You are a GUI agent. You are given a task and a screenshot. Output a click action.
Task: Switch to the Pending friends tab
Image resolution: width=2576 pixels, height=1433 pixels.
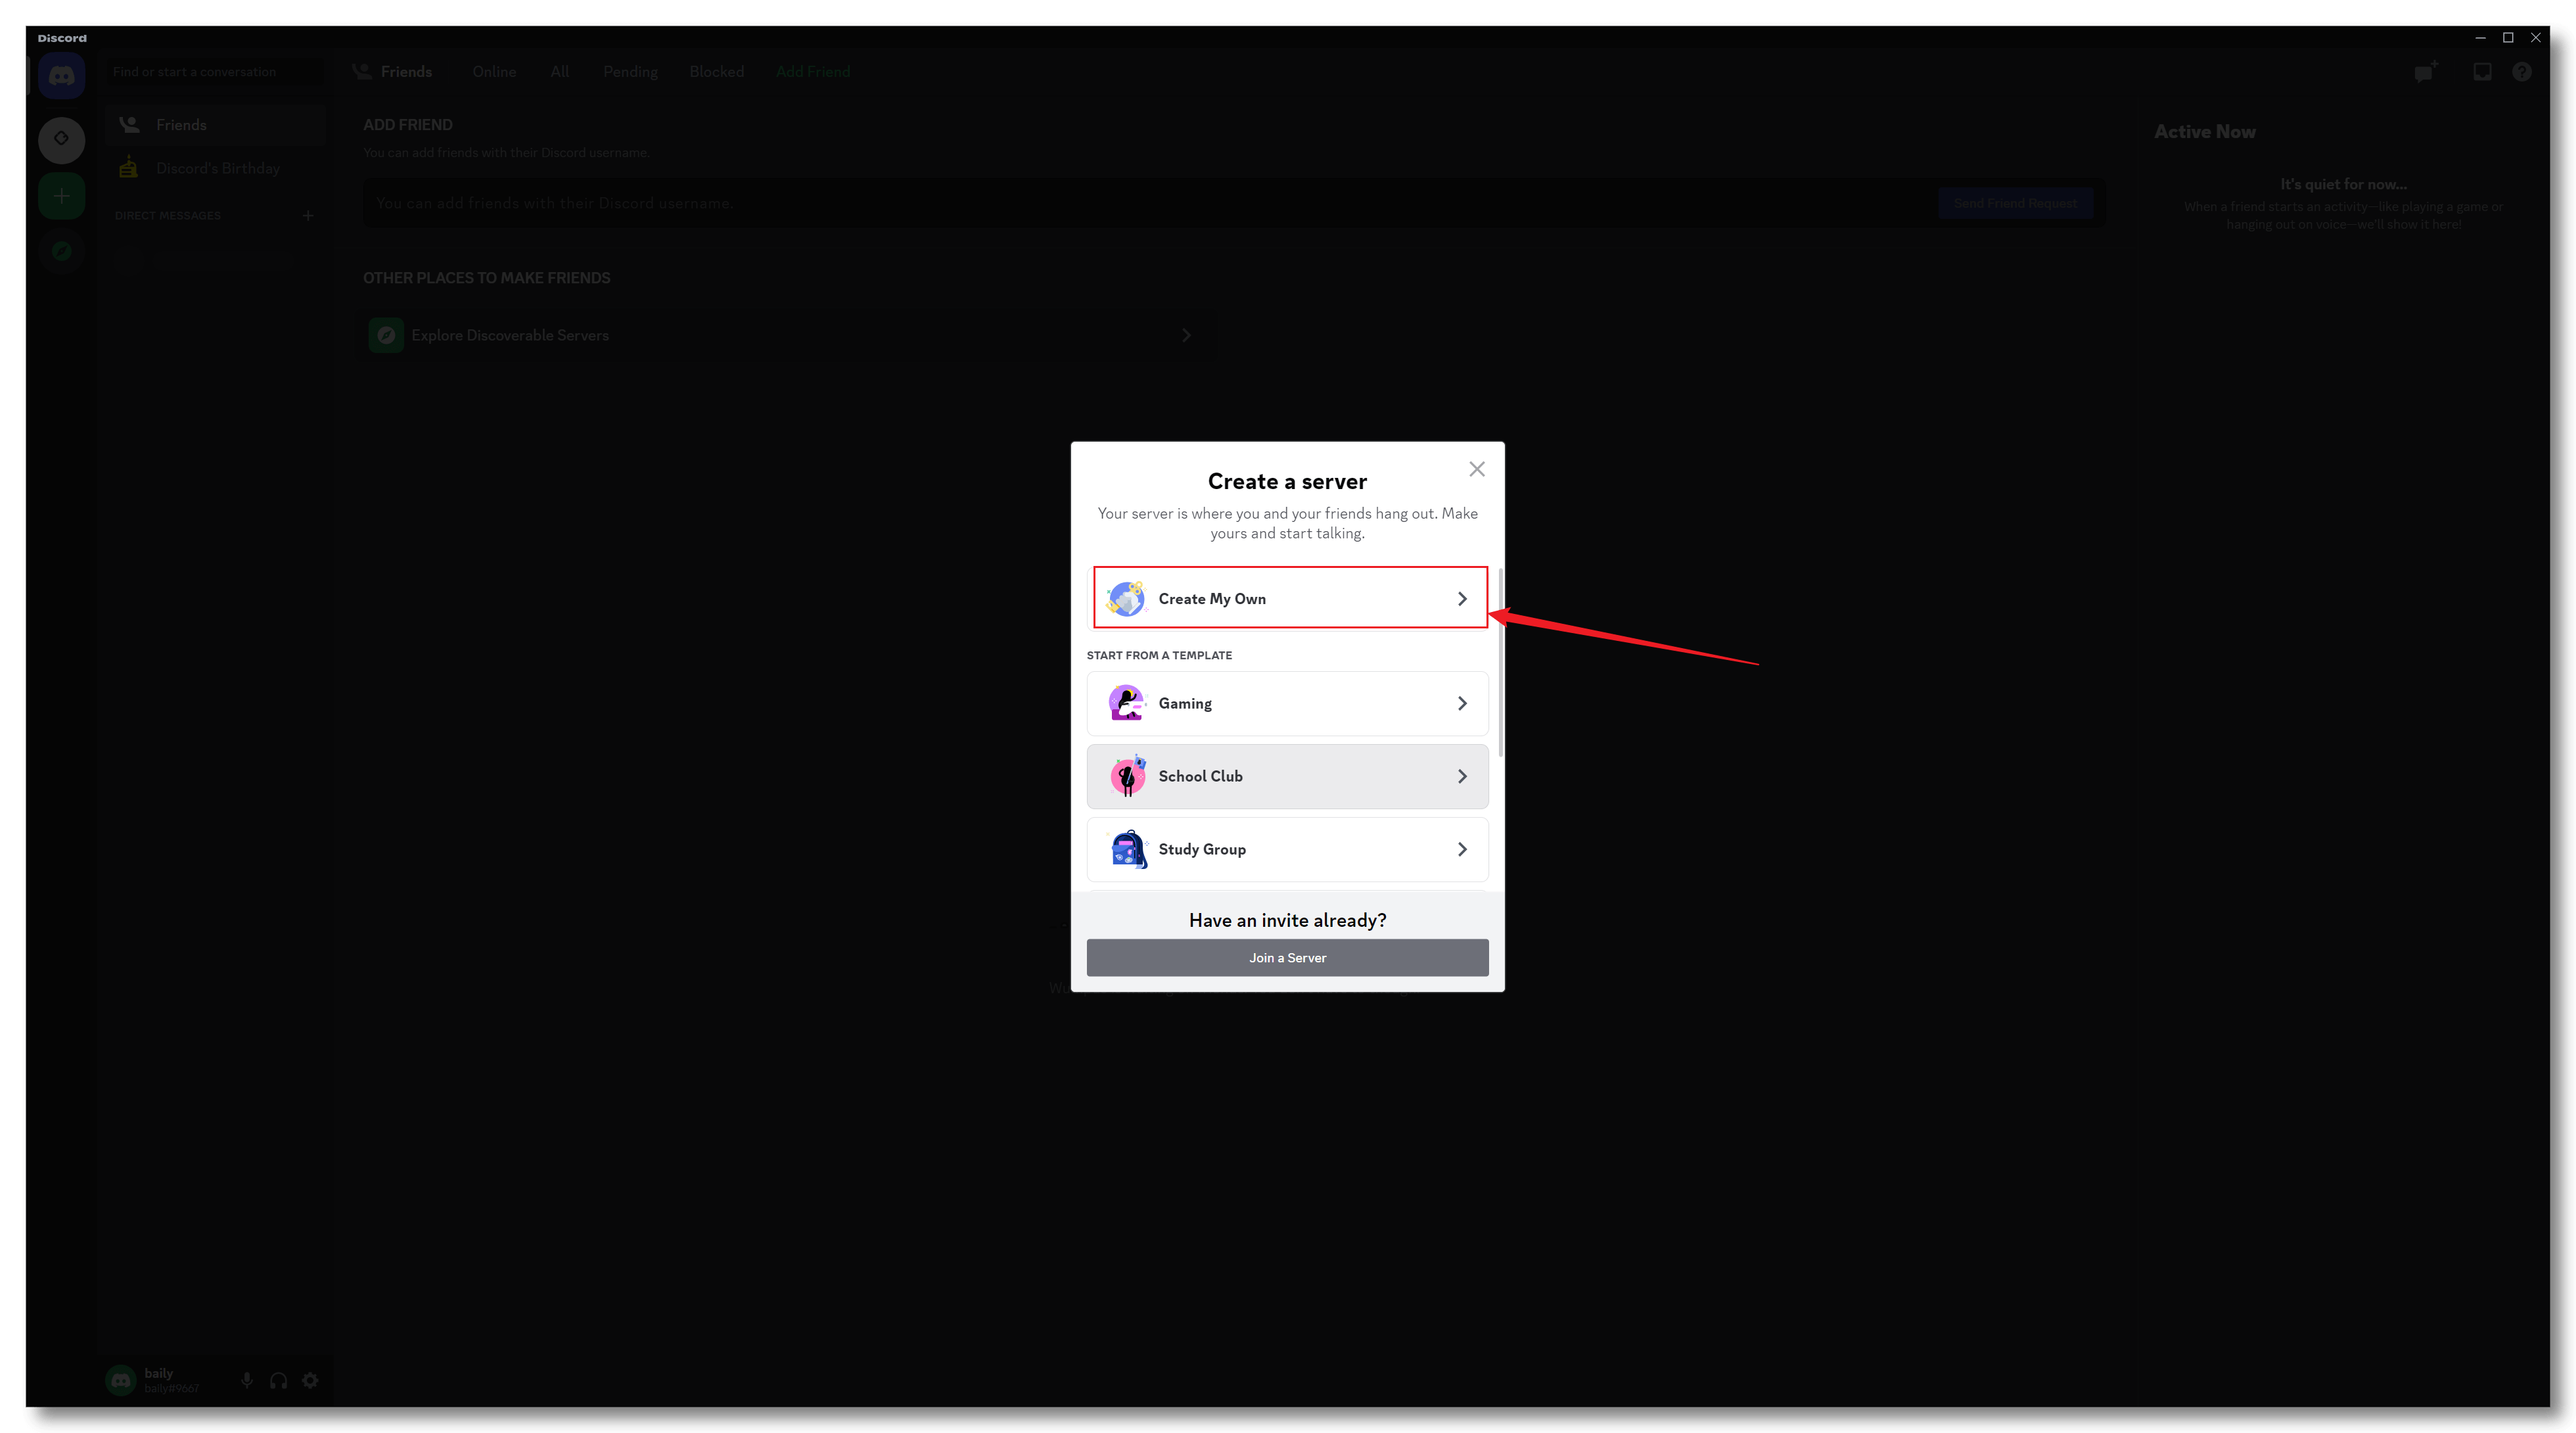[630, 72]
